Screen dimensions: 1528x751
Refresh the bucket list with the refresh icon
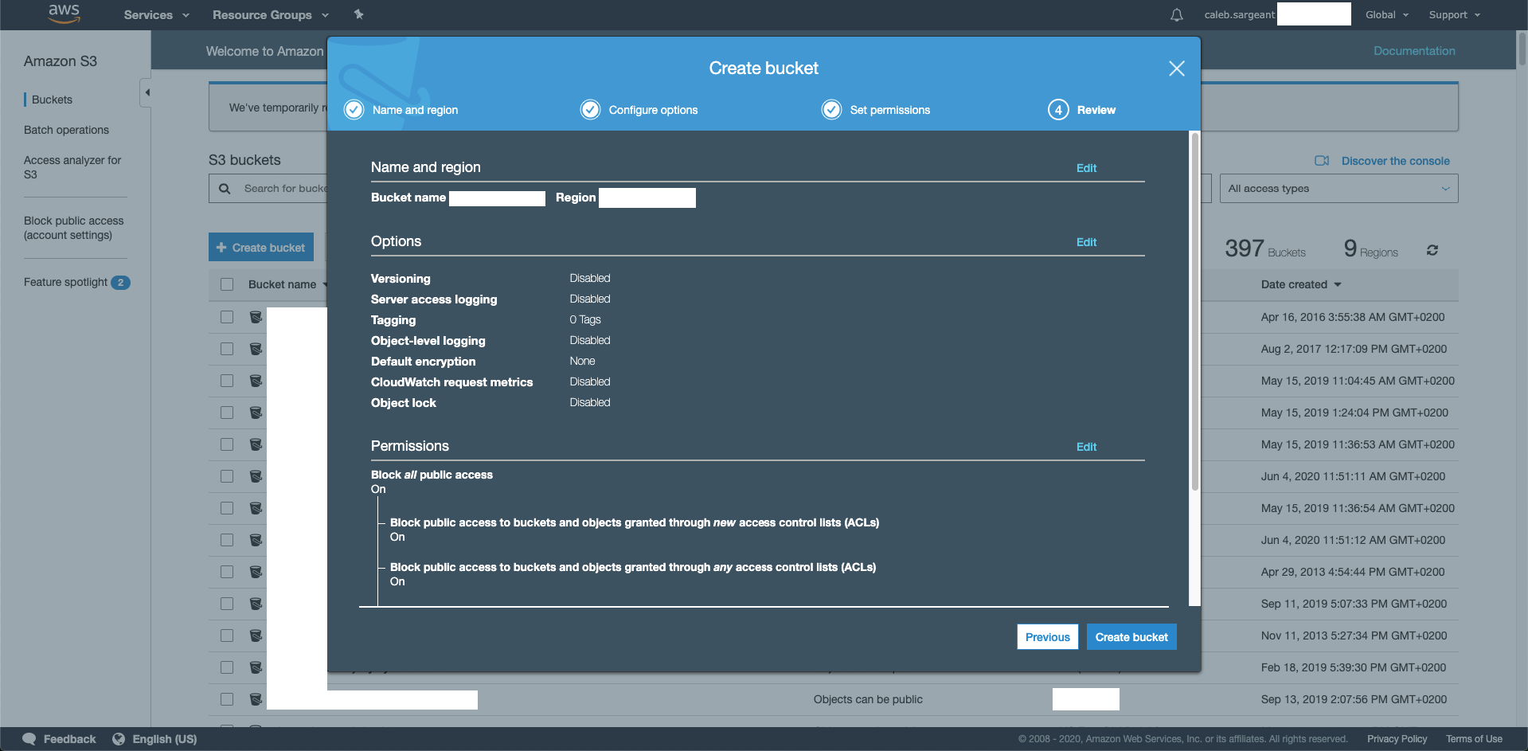pyautogui.click(x=1432, y=250)
